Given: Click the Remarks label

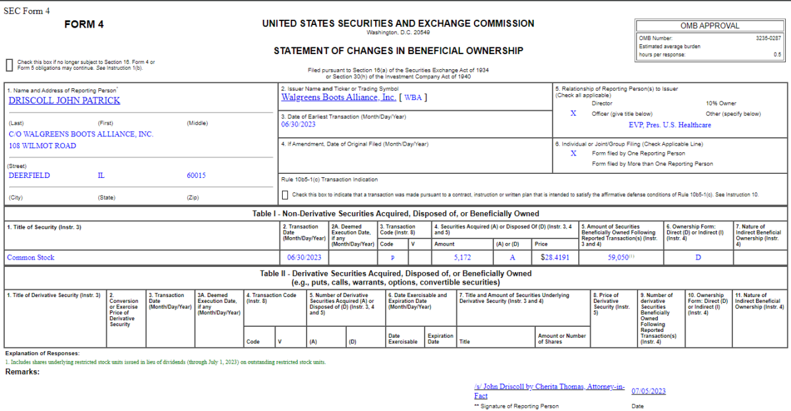Looking at the screenshot, I should coord(22,372).
